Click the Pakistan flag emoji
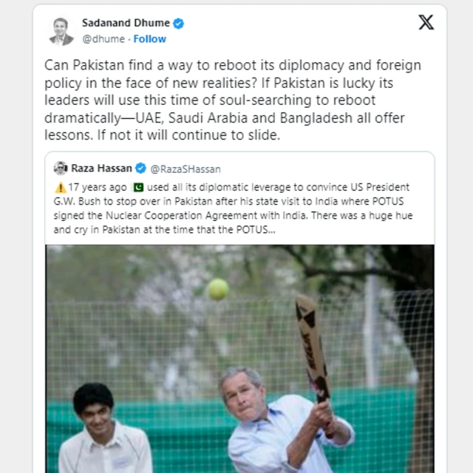Image resolution: width=473 pixels, height=473 pixels. click(138, 187)
